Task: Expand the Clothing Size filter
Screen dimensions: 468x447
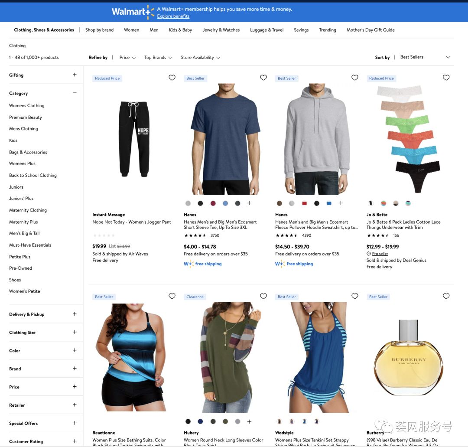Action: (75, 332)
